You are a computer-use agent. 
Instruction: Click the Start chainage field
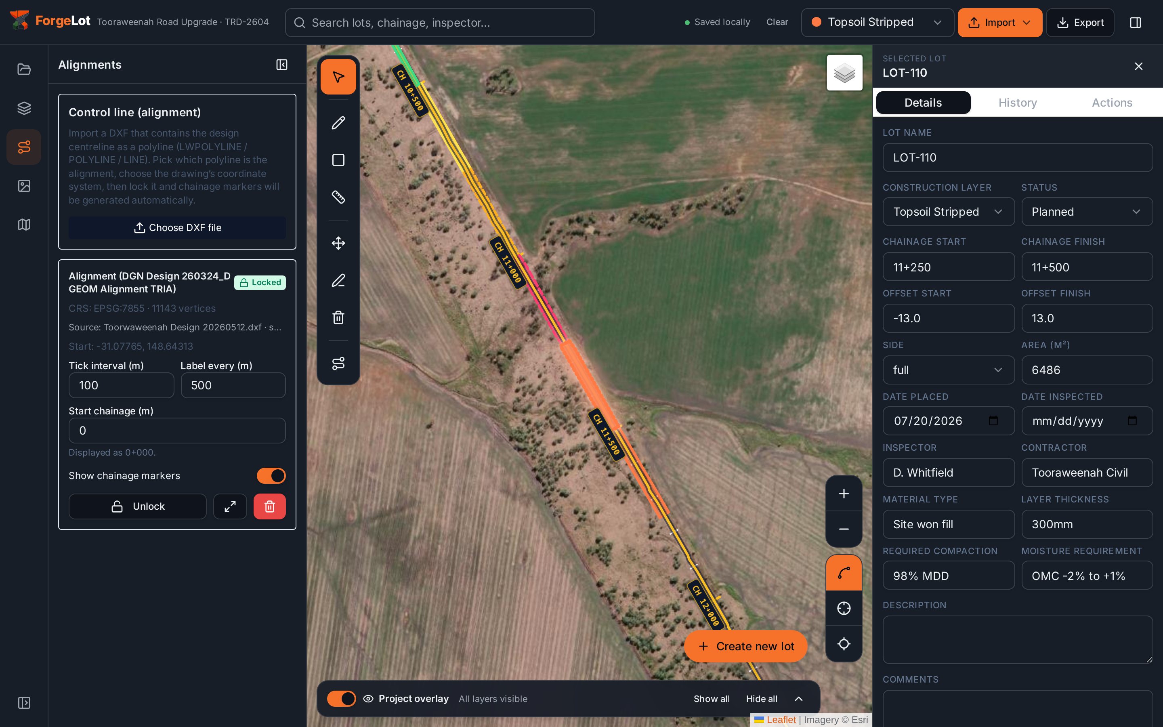[x=177, y=430]
